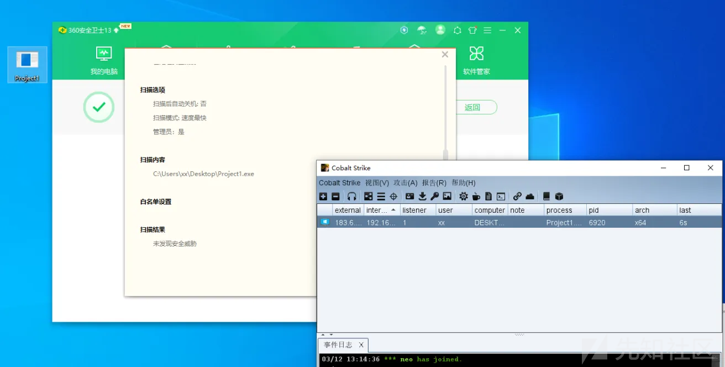Click the Project1.exe scan path text
Screen dimensions: 725x367
(203, 174)
